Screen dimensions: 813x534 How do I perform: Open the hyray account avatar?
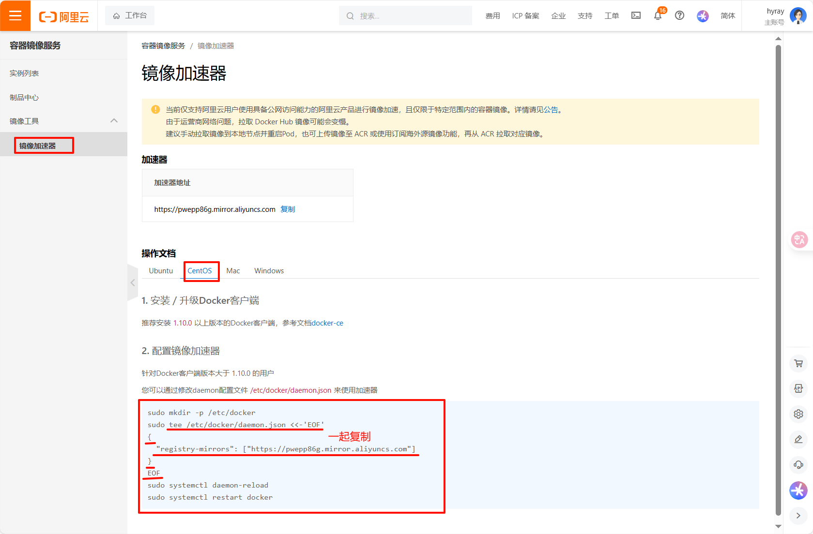798,16
